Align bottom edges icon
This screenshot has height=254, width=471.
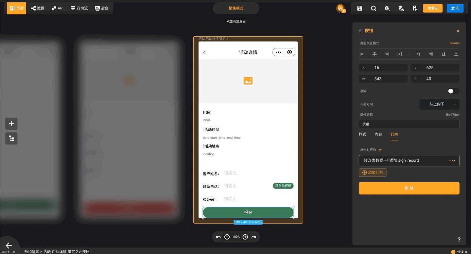click(444, 54)
